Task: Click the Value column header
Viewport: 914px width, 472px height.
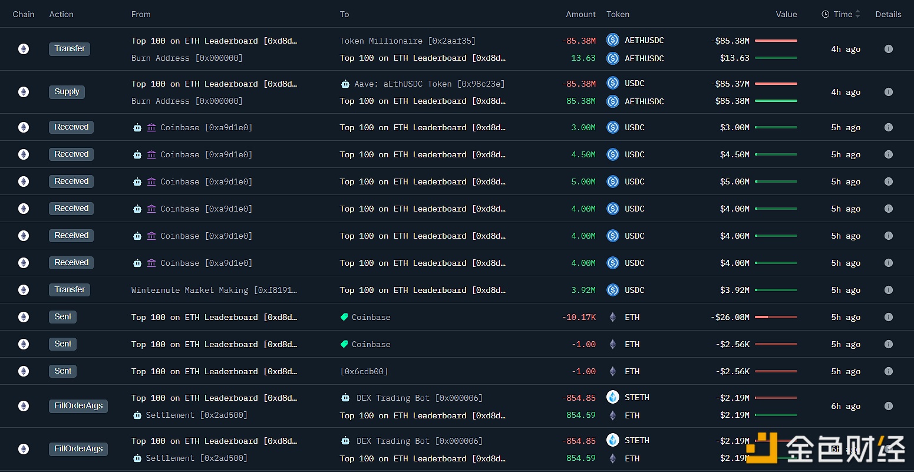Action: tap(786, 14)
